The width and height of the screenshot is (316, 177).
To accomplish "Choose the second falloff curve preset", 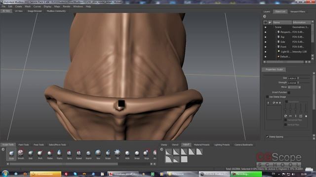I will click(x=176, y=152).
